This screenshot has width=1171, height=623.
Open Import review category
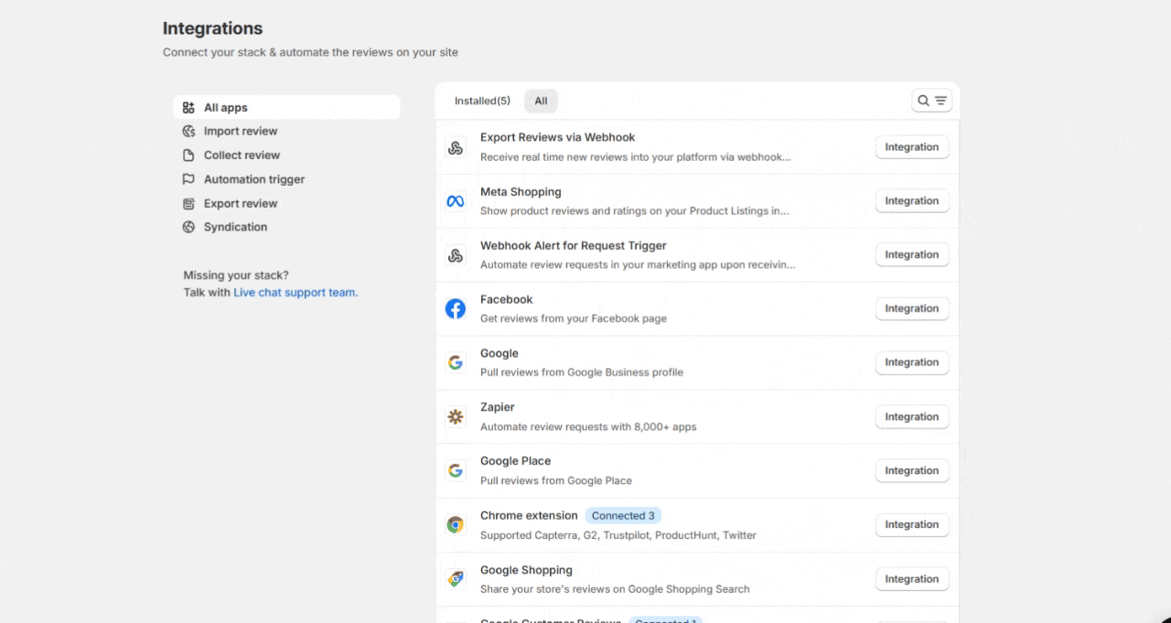[x=240, y=132]
